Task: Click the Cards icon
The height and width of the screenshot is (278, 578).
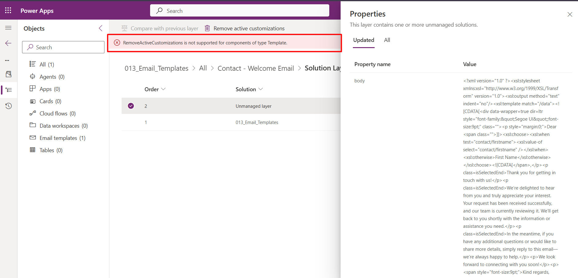Action: click(32, 101)
